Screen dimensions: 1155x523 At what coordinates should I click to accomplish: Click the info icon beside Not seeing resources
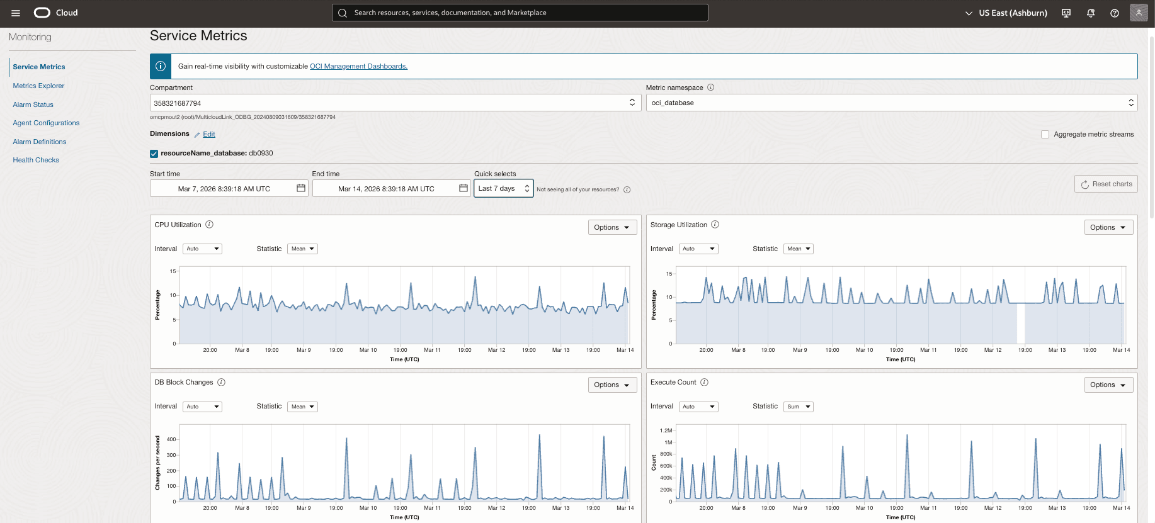click(627, 189)
